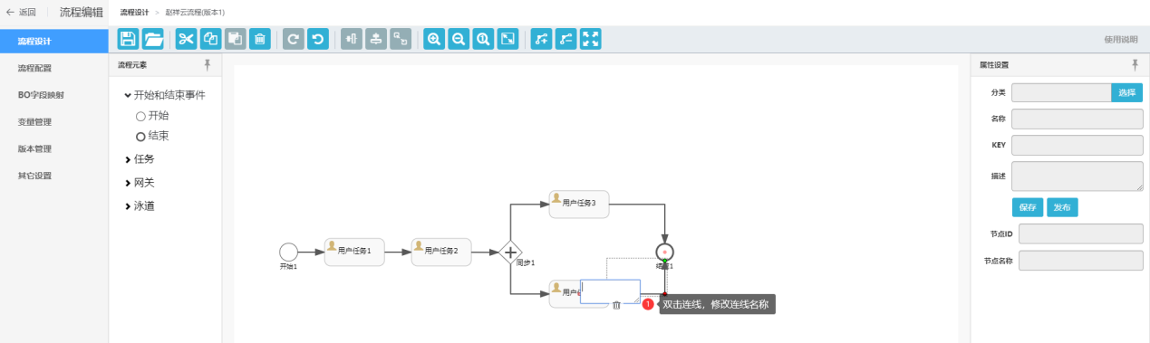Click the copy icon in the toolbar
1150x343 pixels.
[211, 39]
